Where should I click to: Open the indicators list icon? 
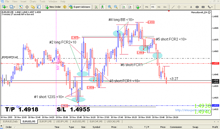pos(137,7)
